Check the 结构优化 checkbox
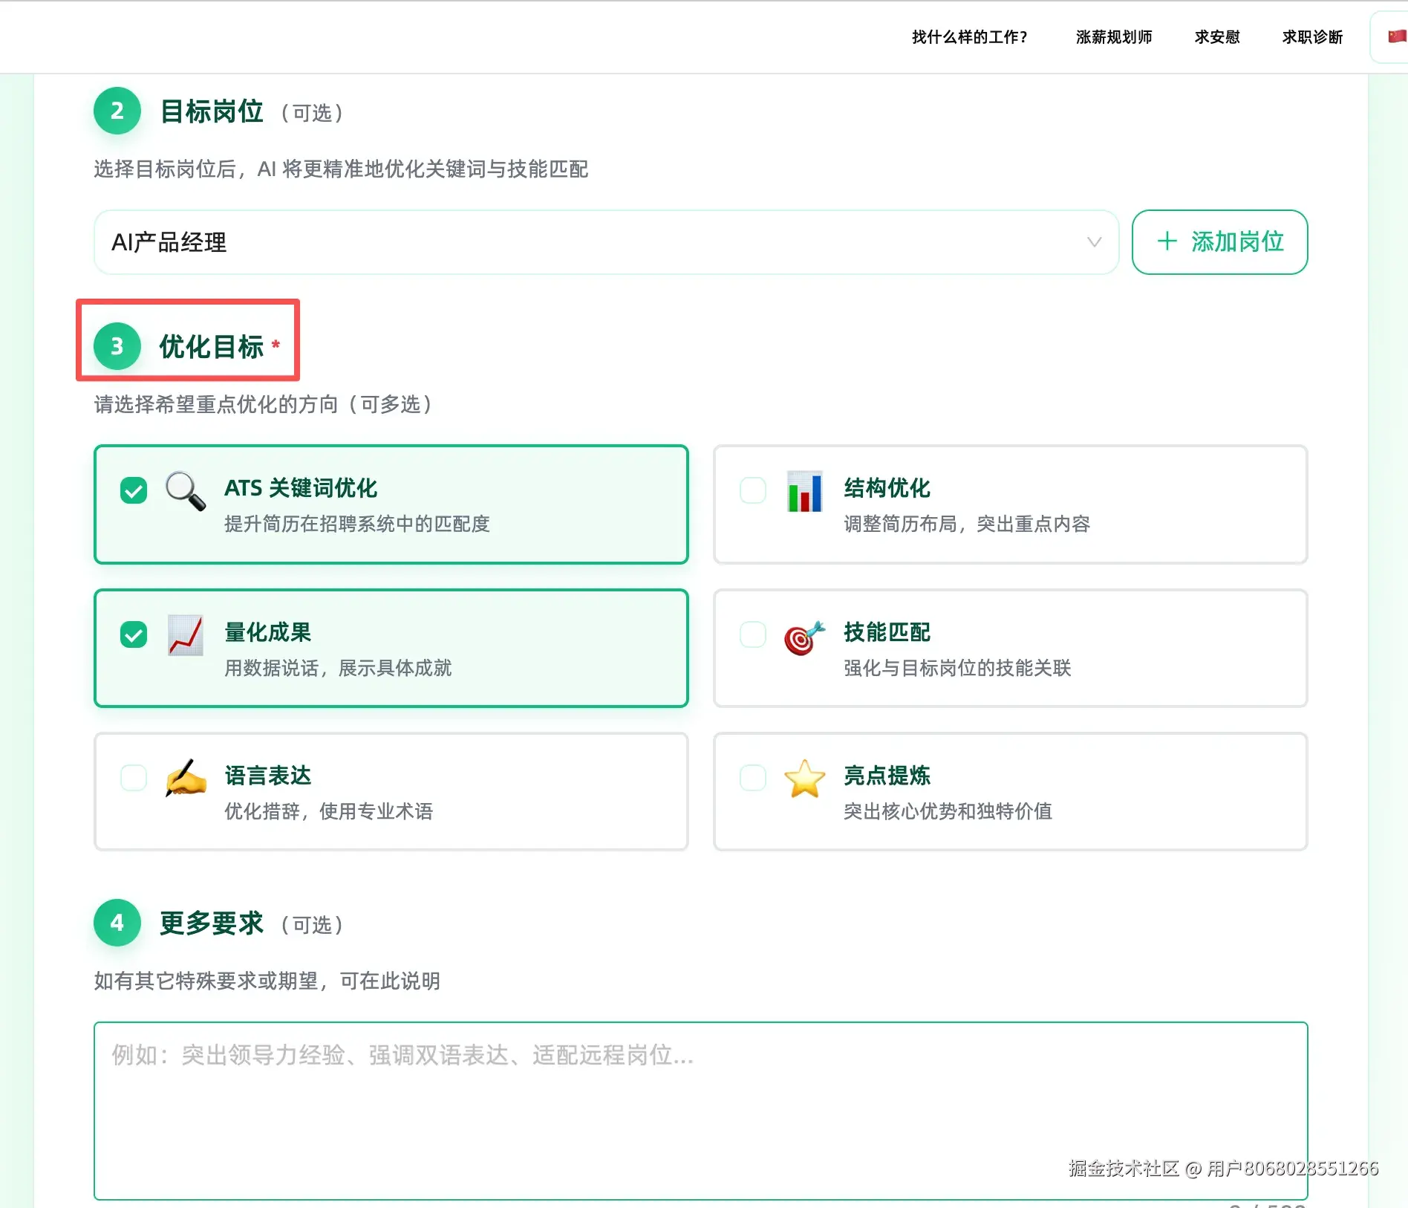Image resolution: width=1408 pixels, height=1208 pixels. (753, 490)
